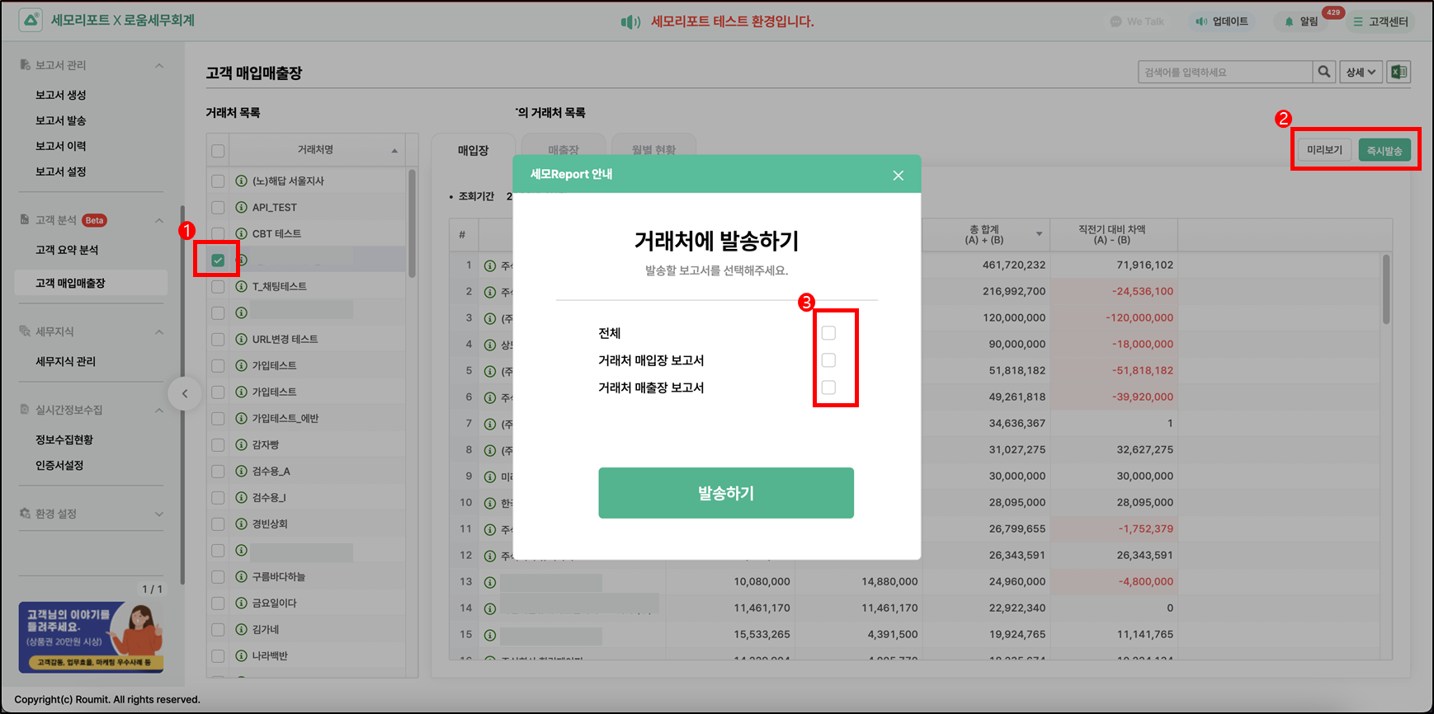Click the 세모리포트 logo icon
Screen dimensions: 1434x714
point(31,21)
